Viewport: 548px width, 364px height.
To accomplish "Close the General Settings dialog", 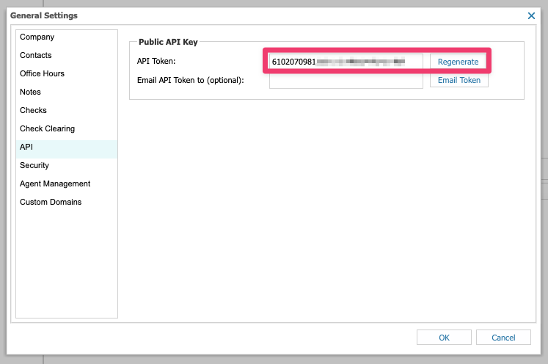I will 531,15.
